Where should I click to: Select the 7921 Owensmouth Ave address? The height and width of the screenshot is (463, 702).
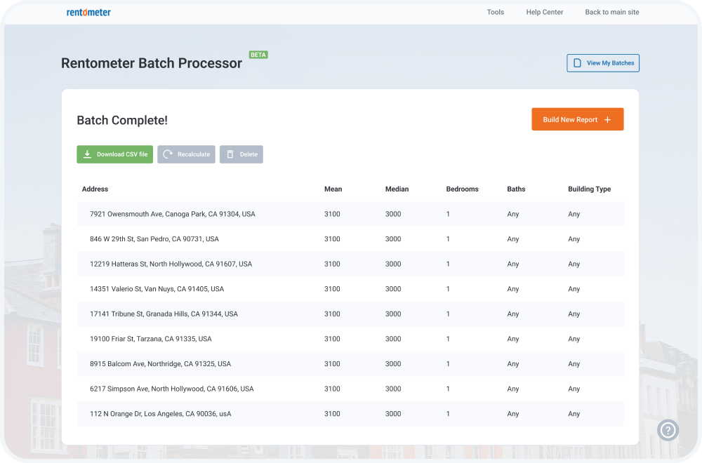(x=173, y=214)
